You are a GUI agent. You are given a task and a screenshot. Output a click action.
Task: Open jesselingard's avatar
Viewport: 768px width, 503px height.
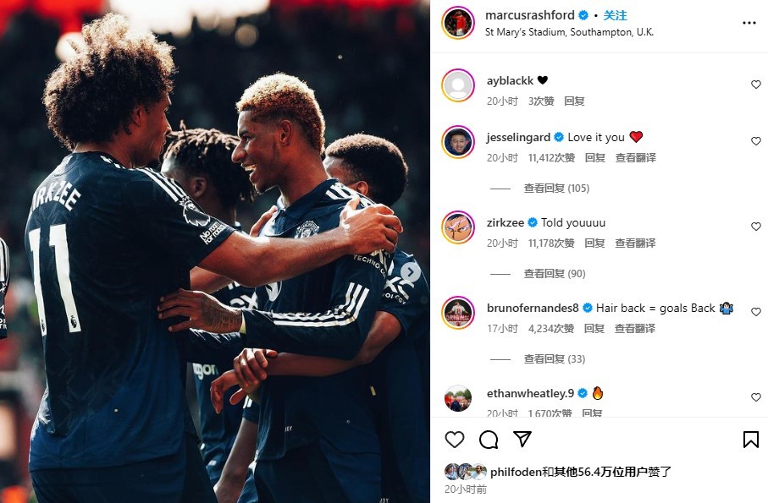point(458,142)
